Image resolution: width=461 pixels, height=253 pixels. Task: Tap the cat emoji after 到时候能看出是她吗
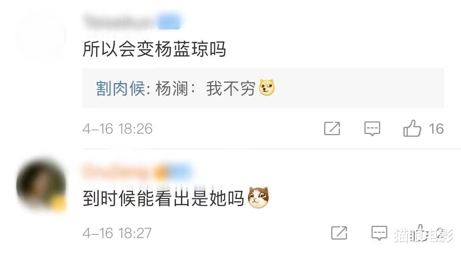coord(258,197)
